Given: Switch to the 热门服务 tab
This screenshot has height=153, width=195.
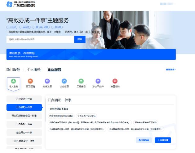Looking at the screenshot, I should [13, 70].
